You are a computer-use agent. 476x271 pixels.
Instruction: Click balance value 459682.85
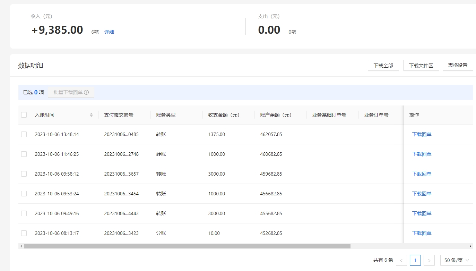(271, 174)
